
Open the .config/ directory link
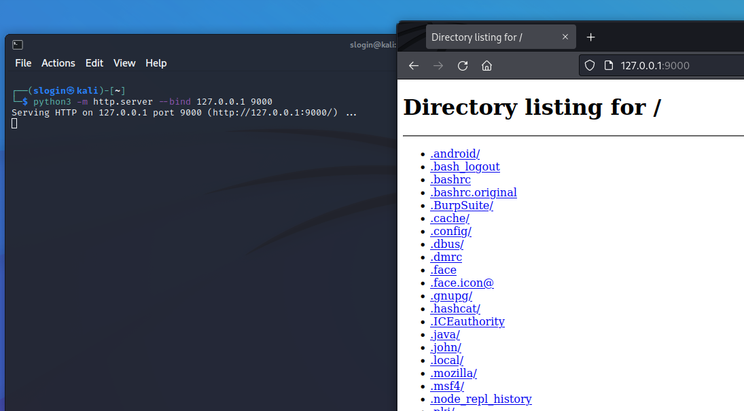click(450, 231)
